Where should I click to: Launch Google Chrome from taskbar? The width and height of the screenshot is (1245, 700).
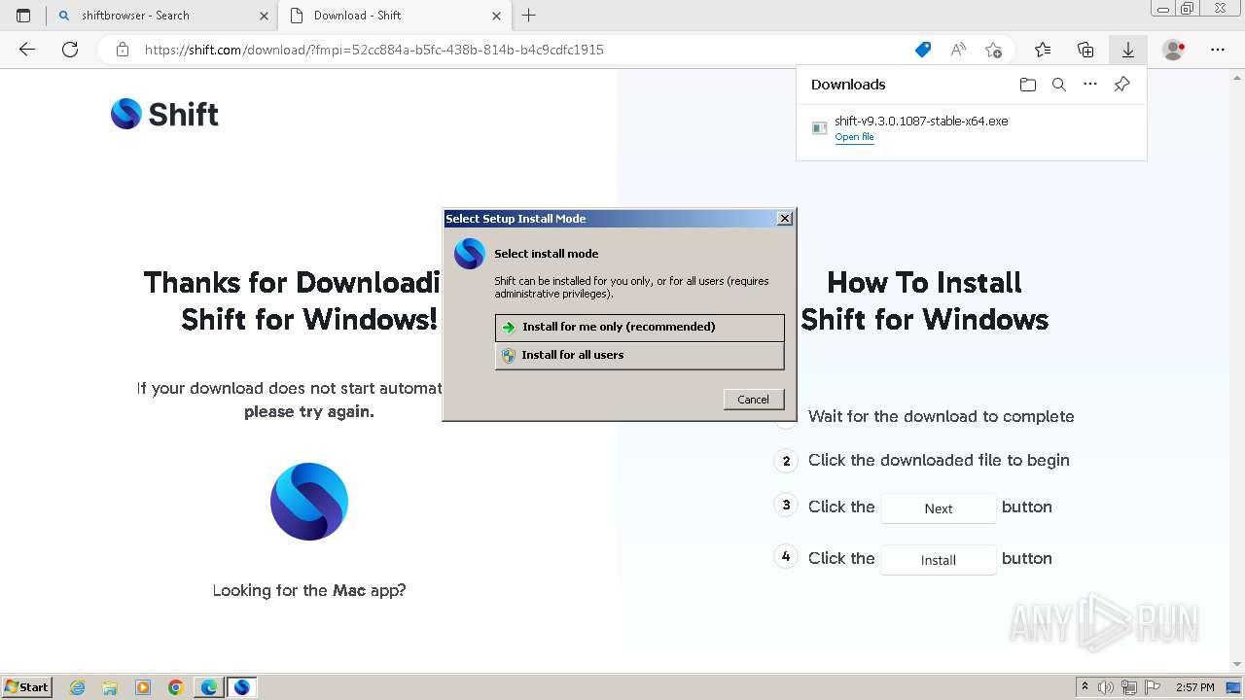click(176, 687)
